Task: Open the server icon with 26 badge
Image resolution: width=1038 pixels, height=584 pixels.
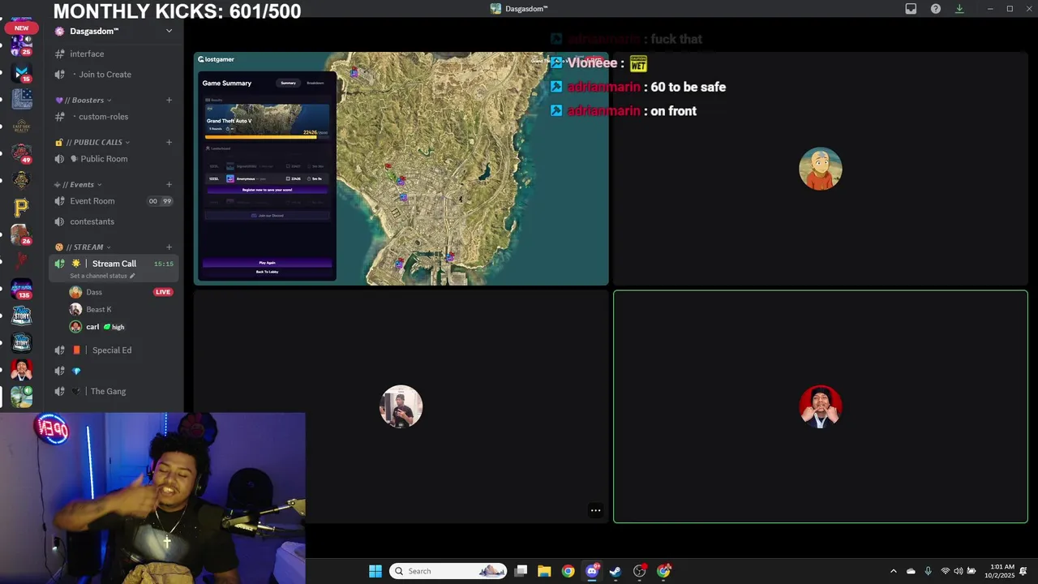Action: coord(22,234)
